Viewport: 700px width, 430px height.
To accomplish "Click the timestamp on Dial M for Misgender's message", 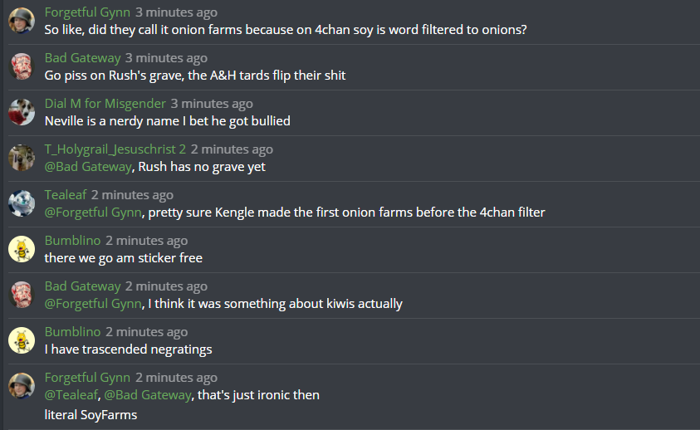I will pyautogui.click(x=212, y=104).
